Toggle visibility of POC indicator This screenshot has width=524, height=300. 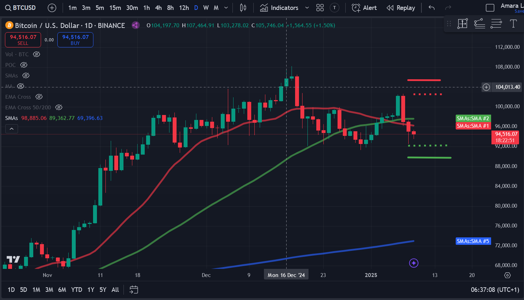click(x=24, y=65)
